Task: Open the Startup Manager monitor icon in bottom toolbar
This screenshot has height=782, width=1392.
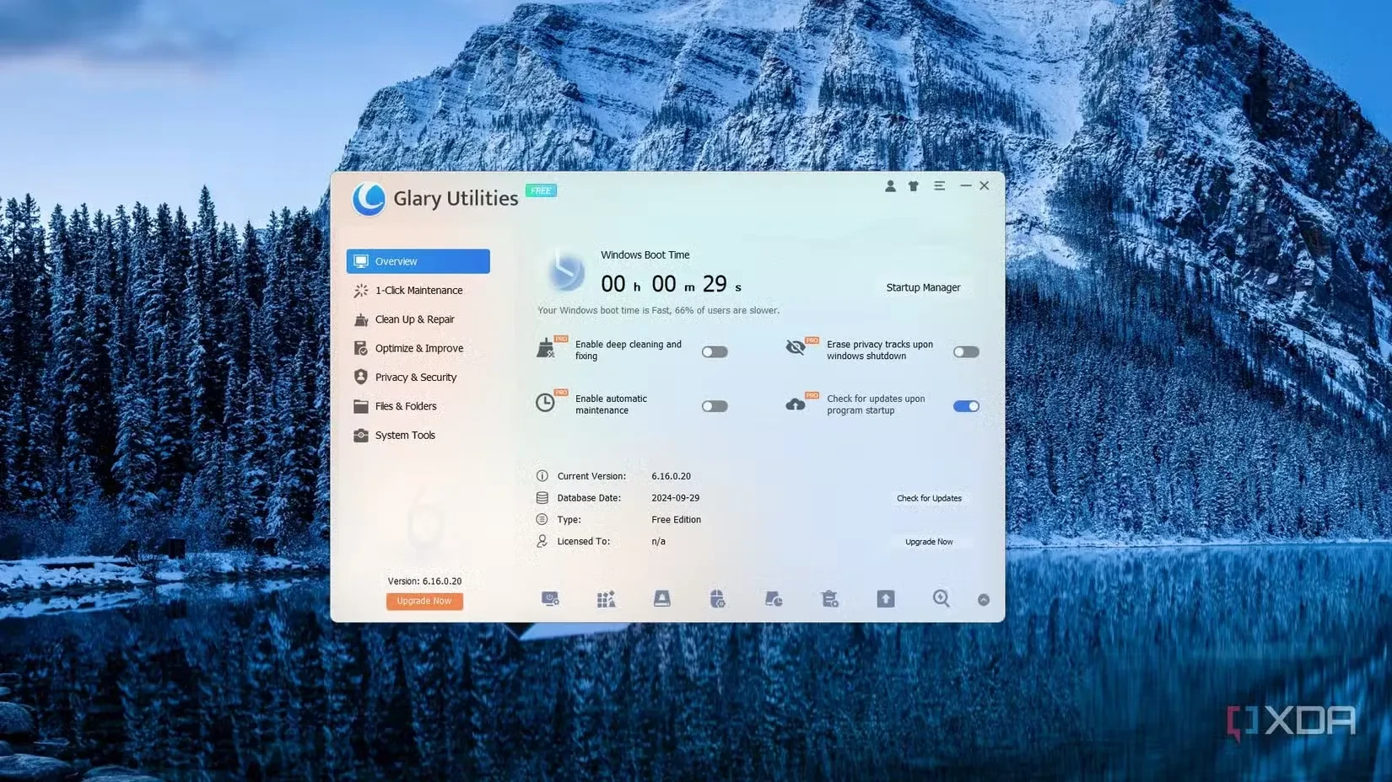Action: (550, 599)
